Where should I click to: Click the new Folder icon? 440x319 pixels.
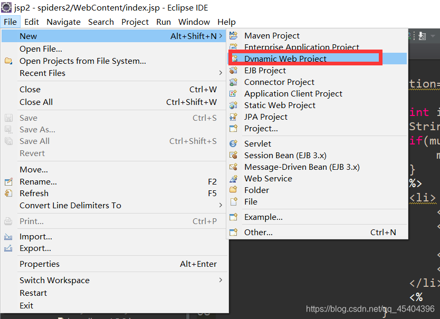234,190
